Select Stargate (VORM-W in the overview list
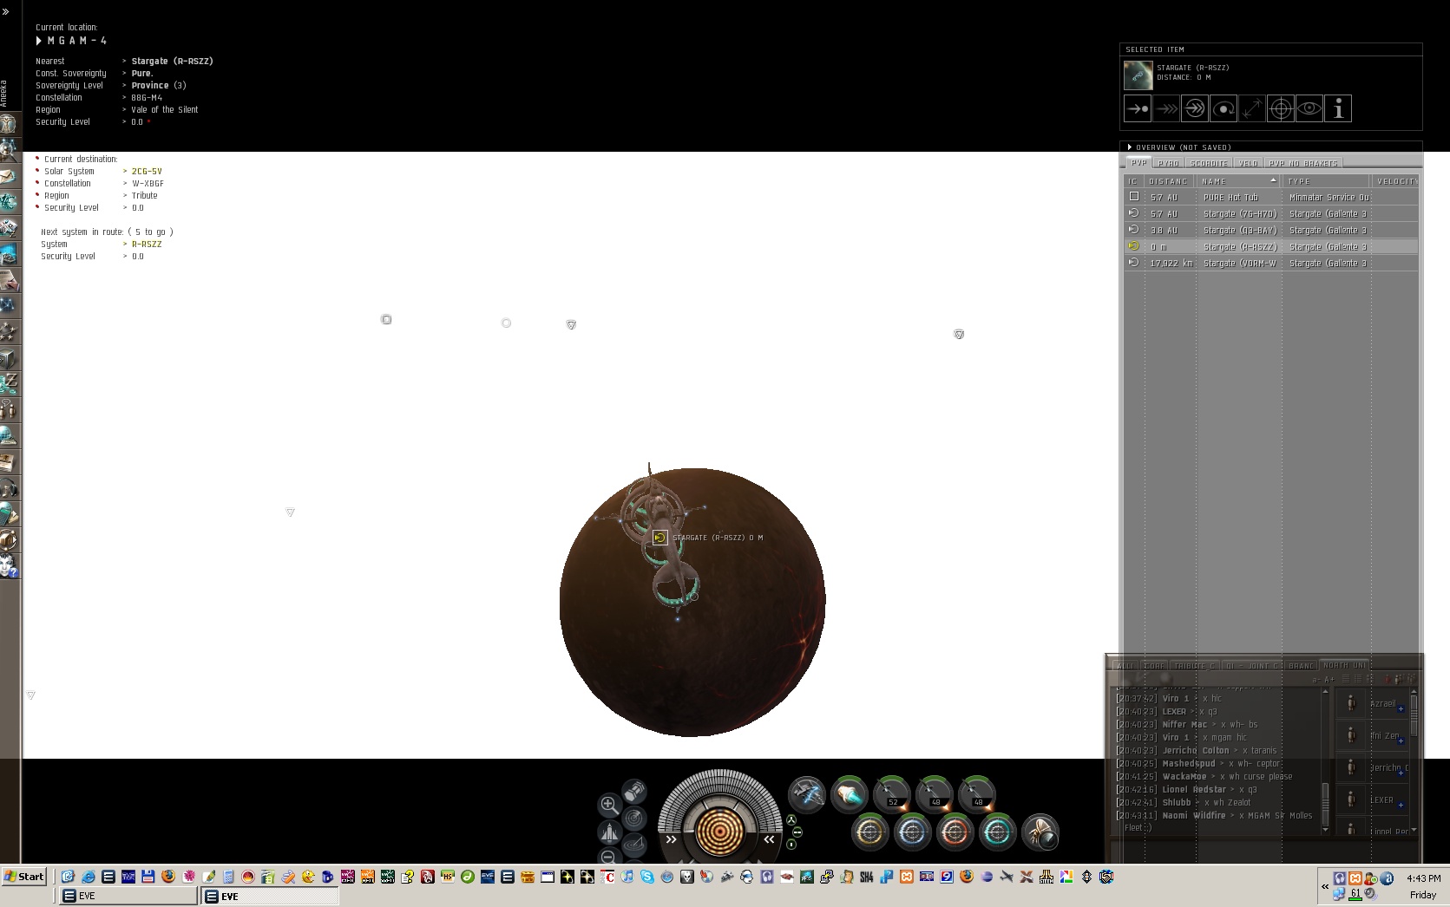The width and height of the screenshot is (1450, 907). pos(1271,264)
